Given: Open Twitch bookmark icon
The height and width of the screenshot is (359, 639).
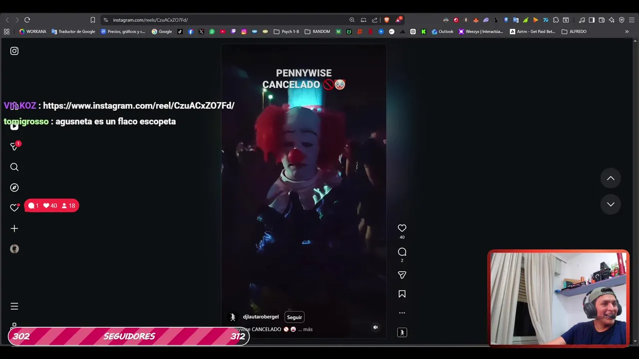Looking at the screenshot, I should coord(233,31).
